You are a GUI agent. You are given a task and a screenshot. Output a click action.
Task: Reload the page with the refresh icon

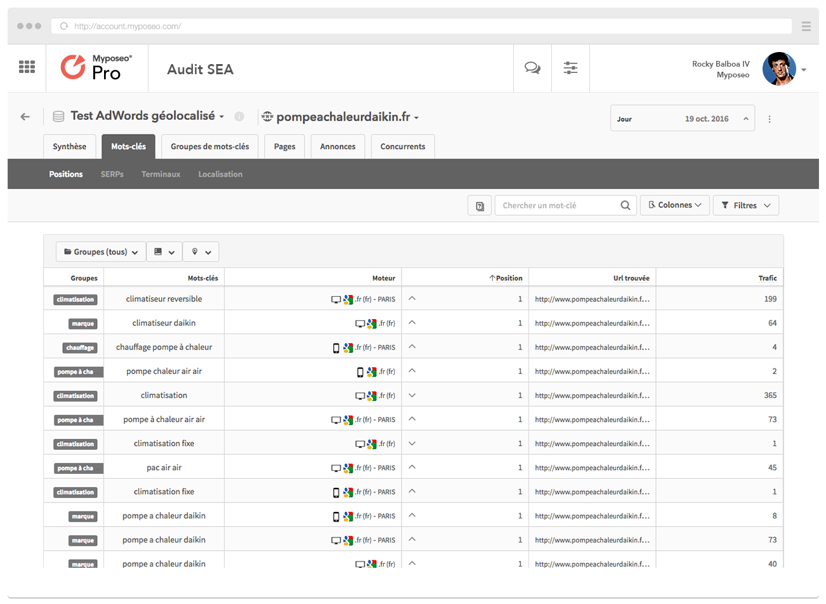click(x=63, y=26)
